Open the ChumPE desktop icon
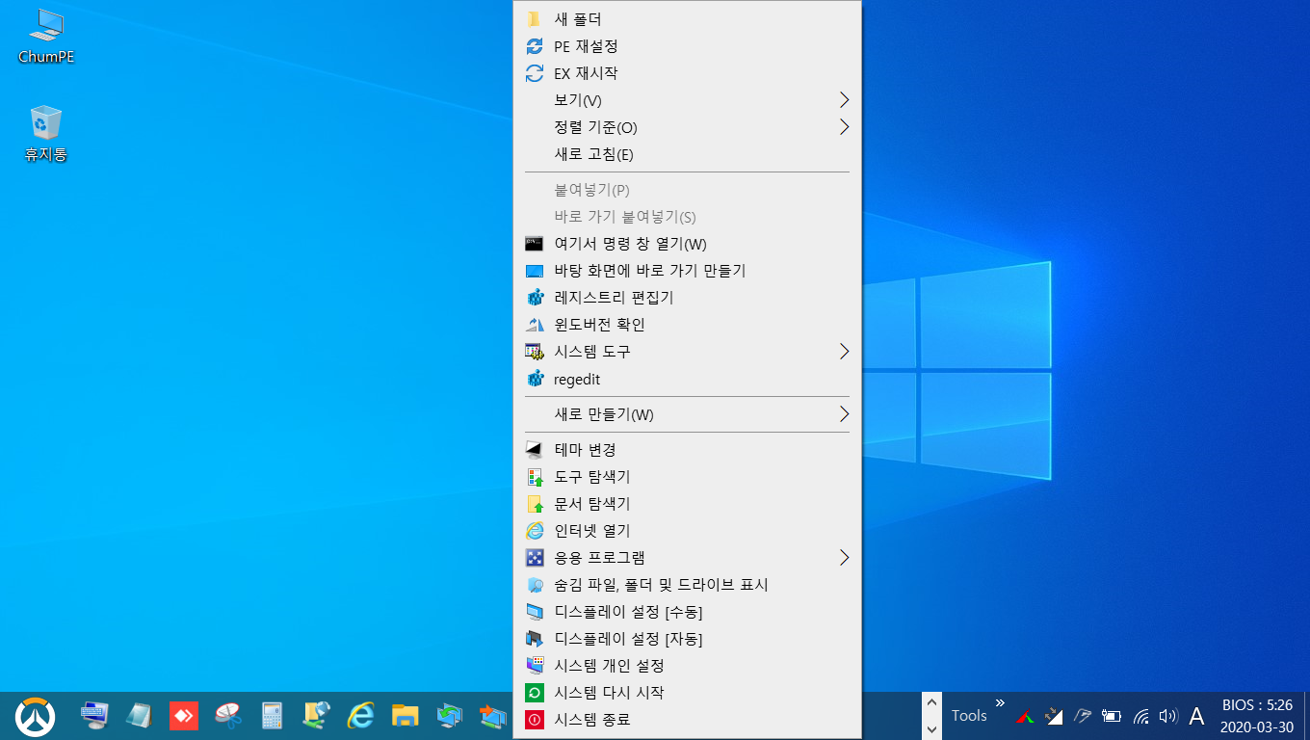The height and width of the screenshot is (740, 1310). (x=46, y=36)
